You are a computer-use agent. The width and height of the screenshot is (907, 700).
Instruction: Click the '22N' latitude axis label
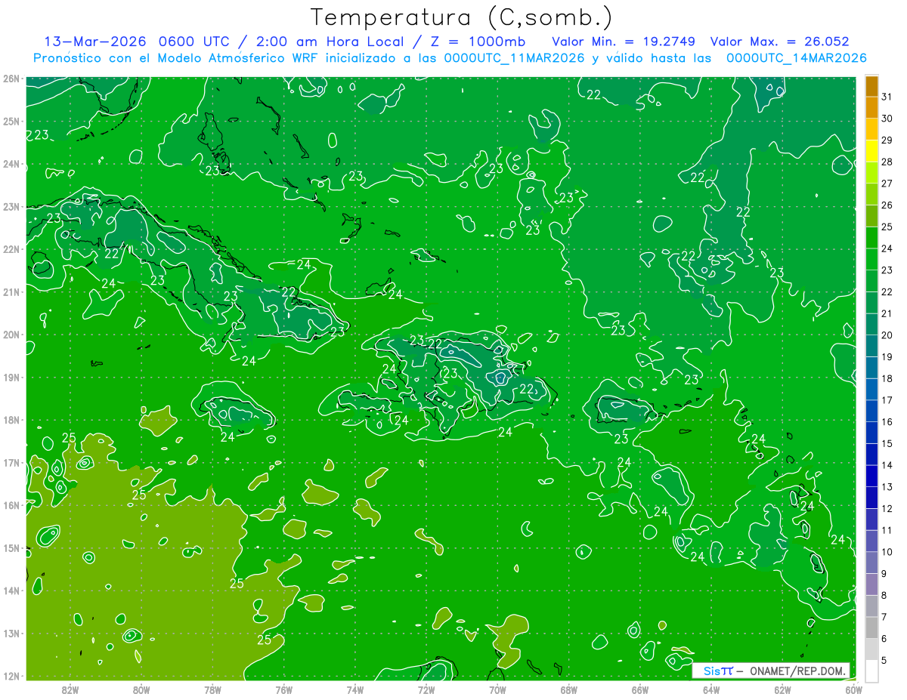pyautogui.click(x=11, y=249)
